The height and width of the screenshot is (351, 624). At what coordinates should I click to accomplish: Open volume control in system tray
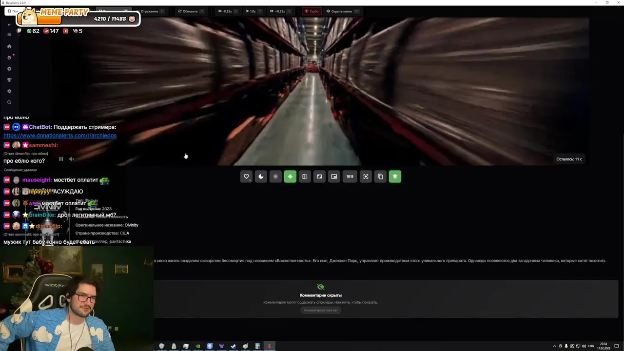point(584,346)
